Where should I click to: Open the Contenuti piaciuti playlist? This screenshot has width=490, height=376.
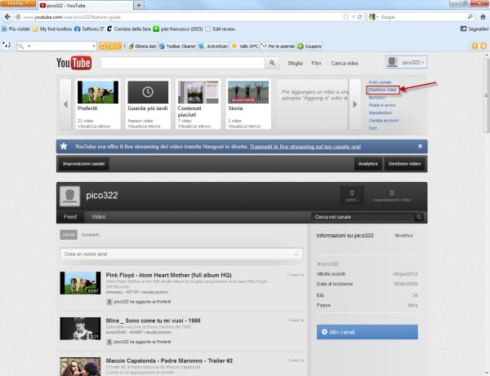(198, 92)
